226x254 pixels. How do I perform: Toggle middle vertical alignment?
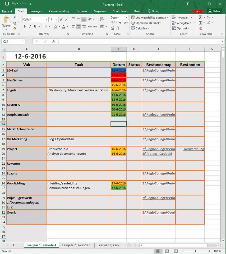79,19
